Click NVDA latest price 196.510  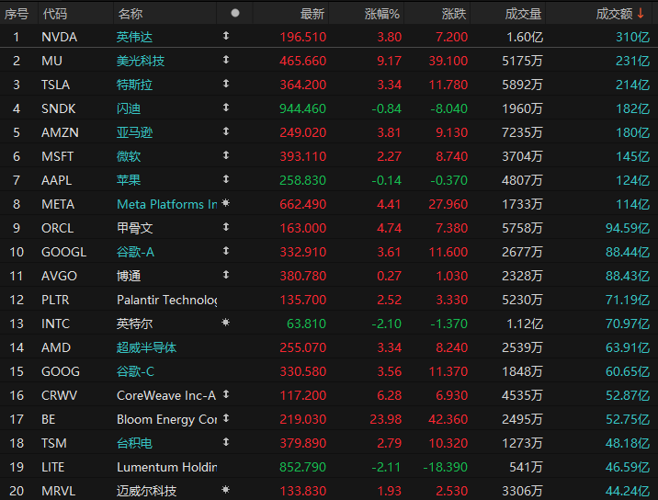coord(303,37)
